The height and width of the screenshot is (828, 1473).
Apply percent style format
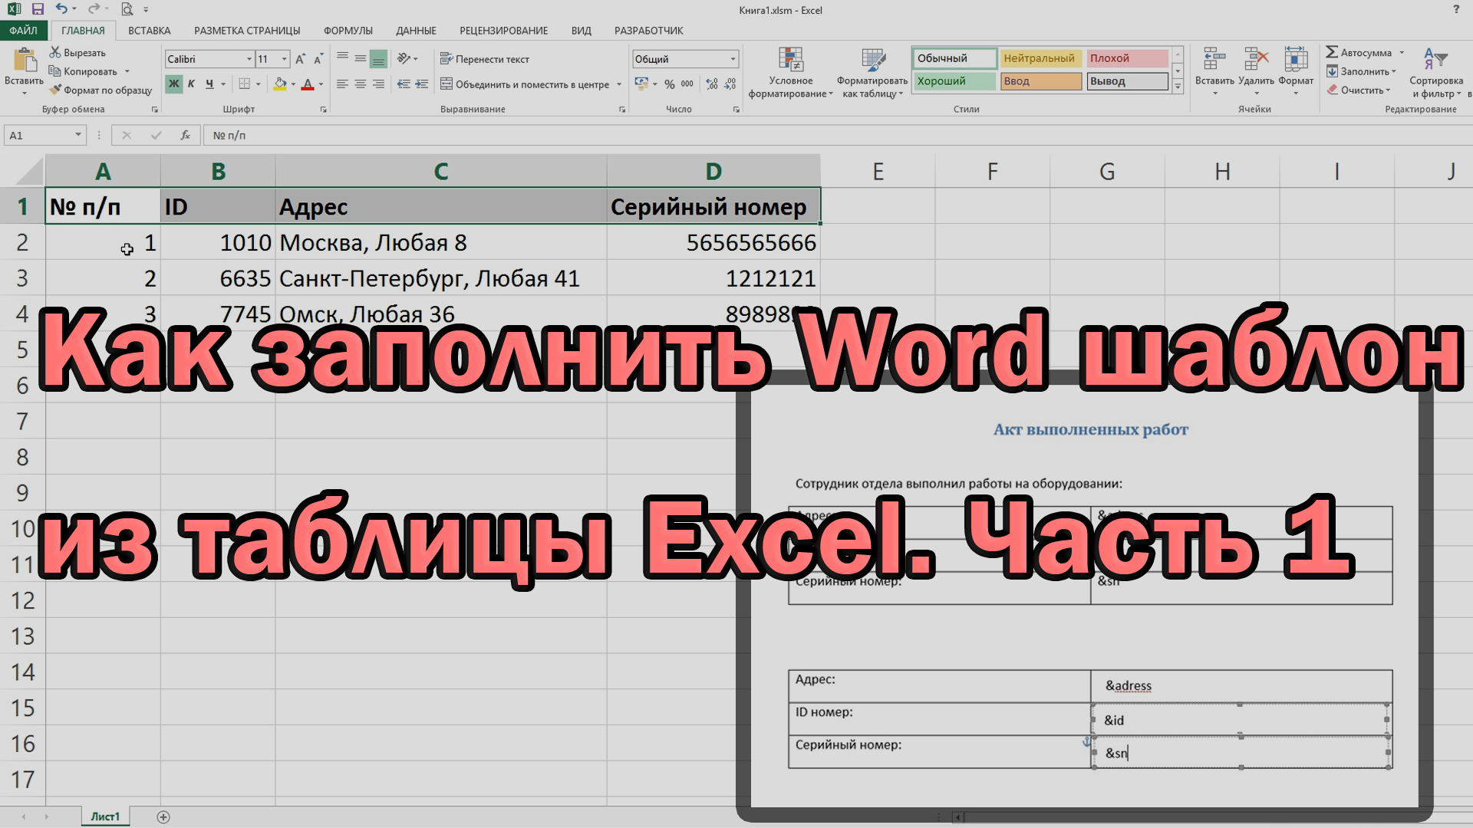[670, 84]
